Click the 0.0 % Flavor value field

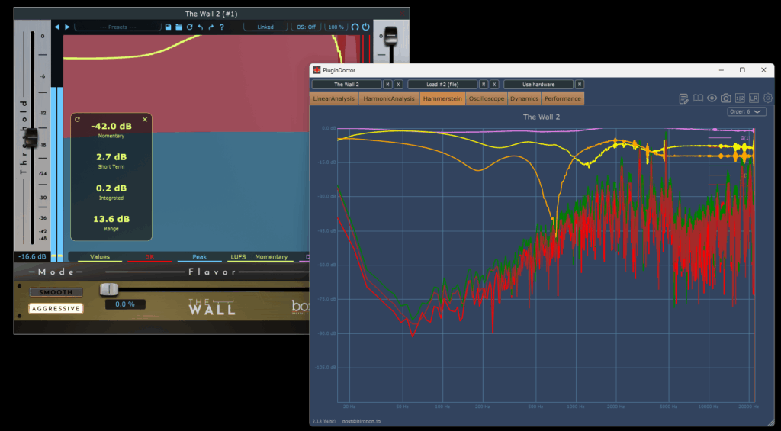click(125, 304)
